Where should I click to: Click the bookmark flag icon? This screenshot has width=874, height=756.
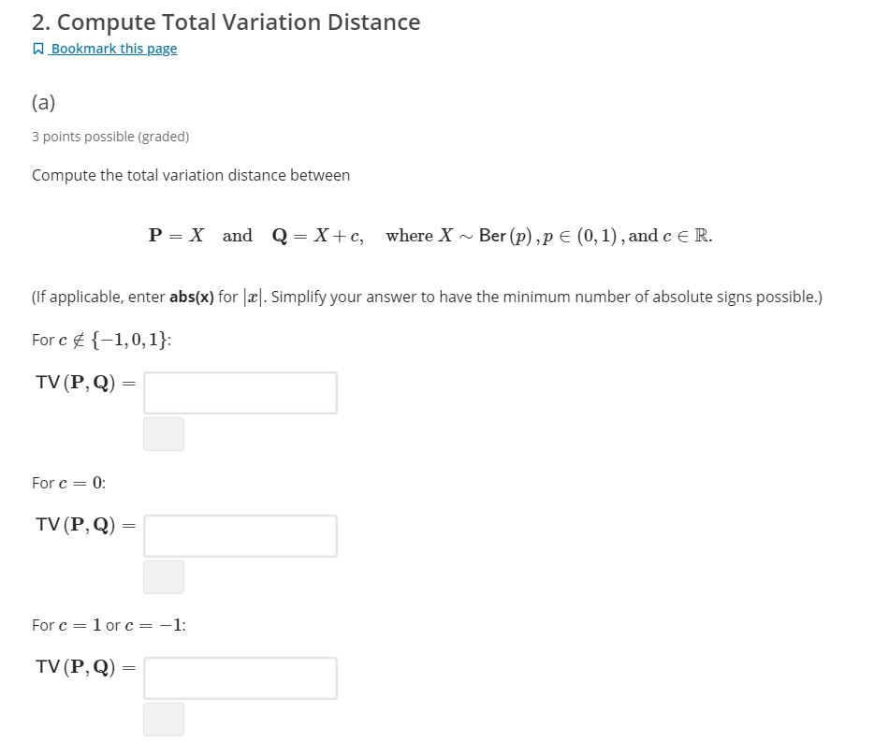(36, 48)
